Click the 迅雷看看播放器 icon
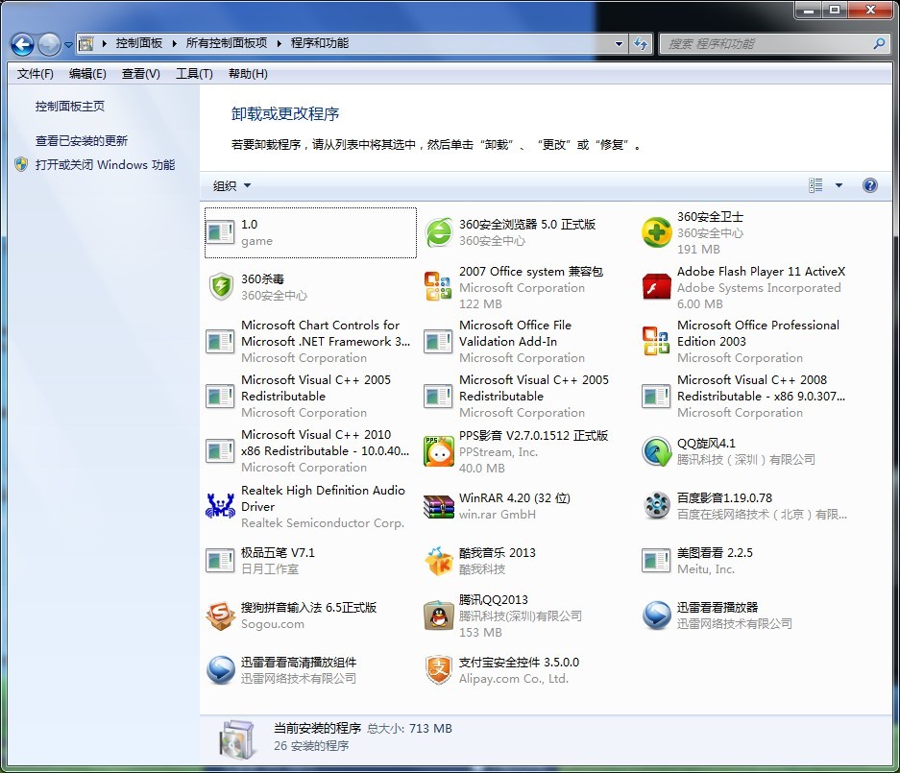The height and width of the screenshot is (773, 900). tap(656, 616)
